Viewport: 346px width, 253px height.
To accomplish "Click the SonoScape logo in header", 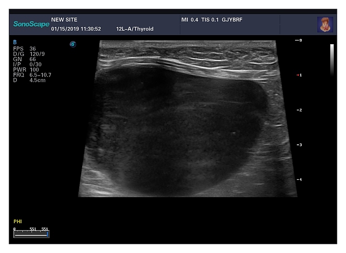I will coord(31,24).
